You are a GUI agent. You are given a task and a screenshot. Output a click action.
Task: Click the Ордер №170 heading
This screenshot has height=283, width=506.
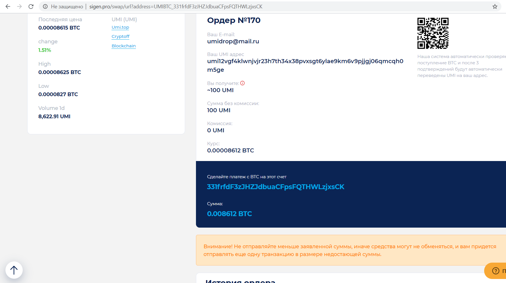234,20
